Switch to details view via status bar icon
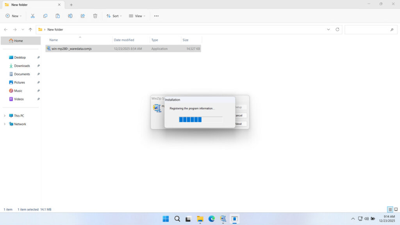400x225 pixels. (x=389, y=209)
